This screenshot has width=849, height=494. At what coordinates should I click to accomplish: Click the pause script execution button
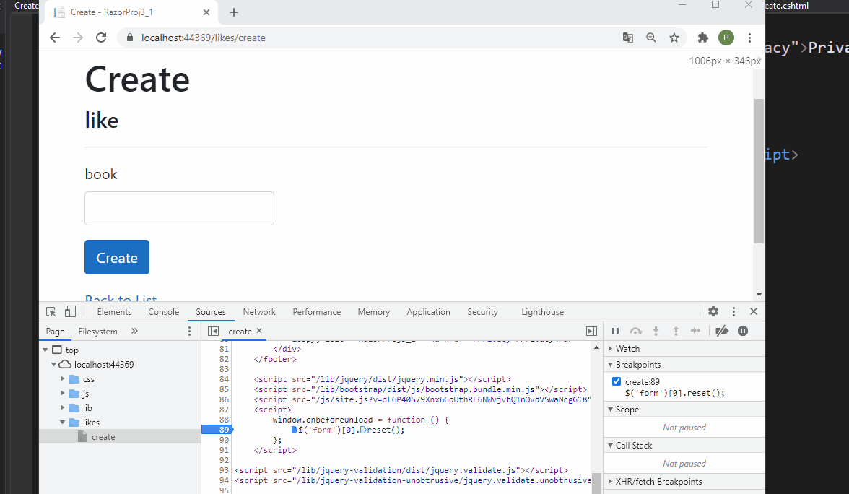tap(614, 331)
